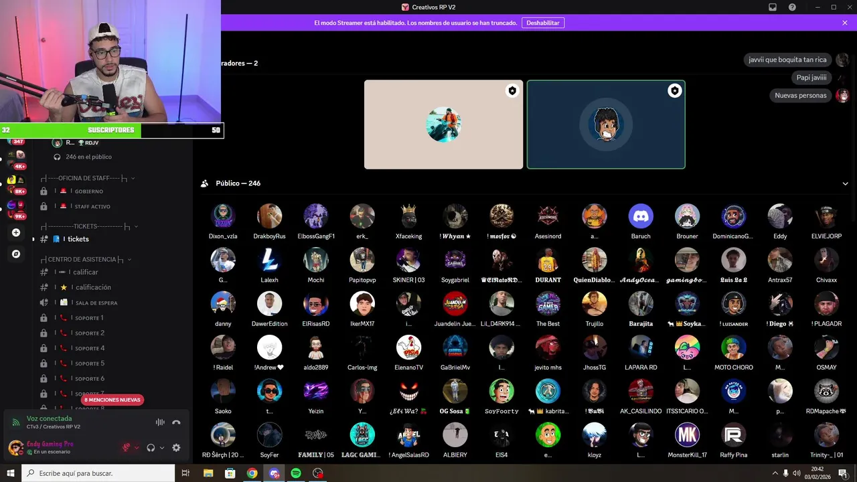Collapse the Público — 246 section chevron
The width and height of the screenshot is (857, 482).
click(x=845, y=183)
